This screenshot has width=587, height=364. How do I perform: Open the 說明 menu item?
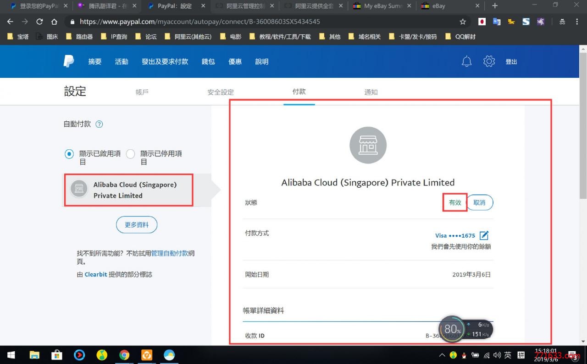pyautogui.click(x=262, y=61)
